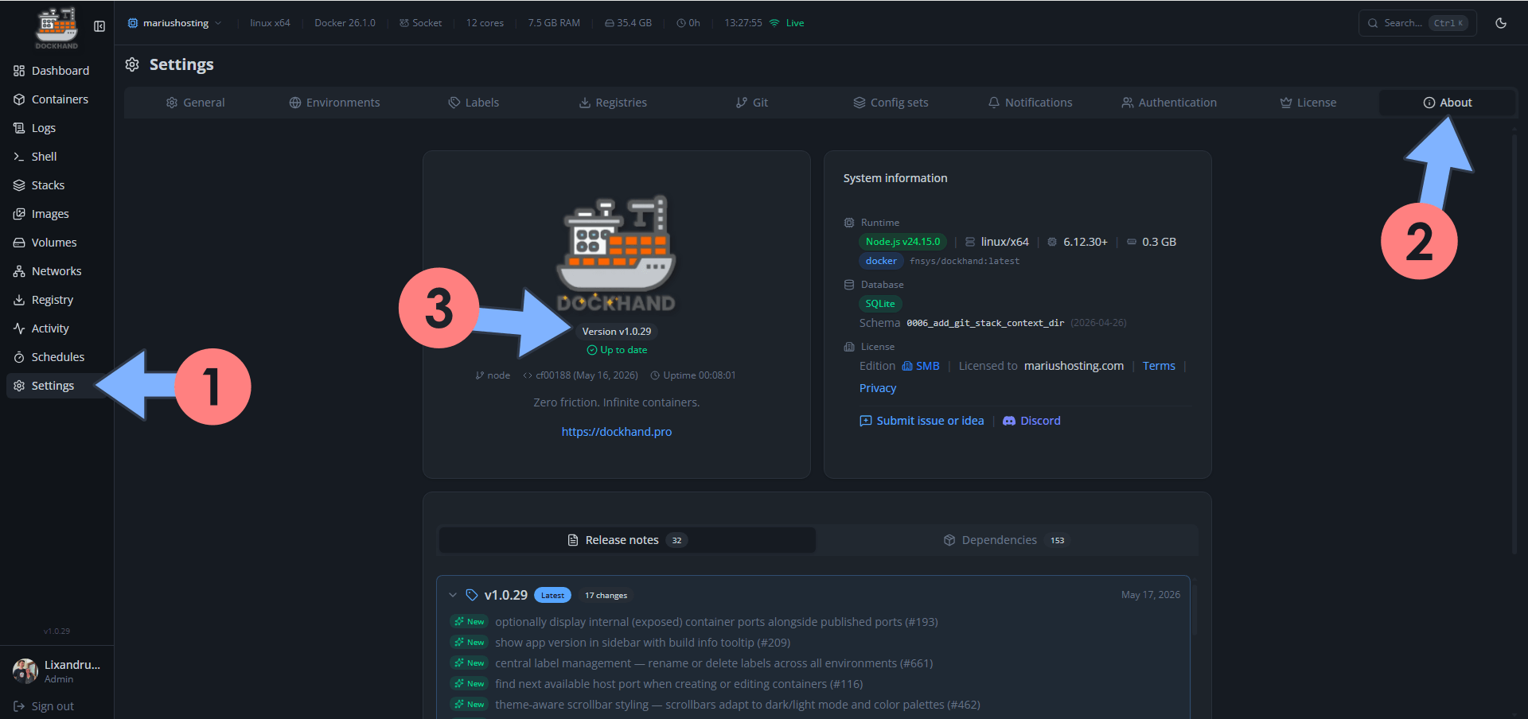The height and width of the screenshot is (719, 1528).
Task: Switch to the Config sets tab
Action: click(x=891, y=103)
